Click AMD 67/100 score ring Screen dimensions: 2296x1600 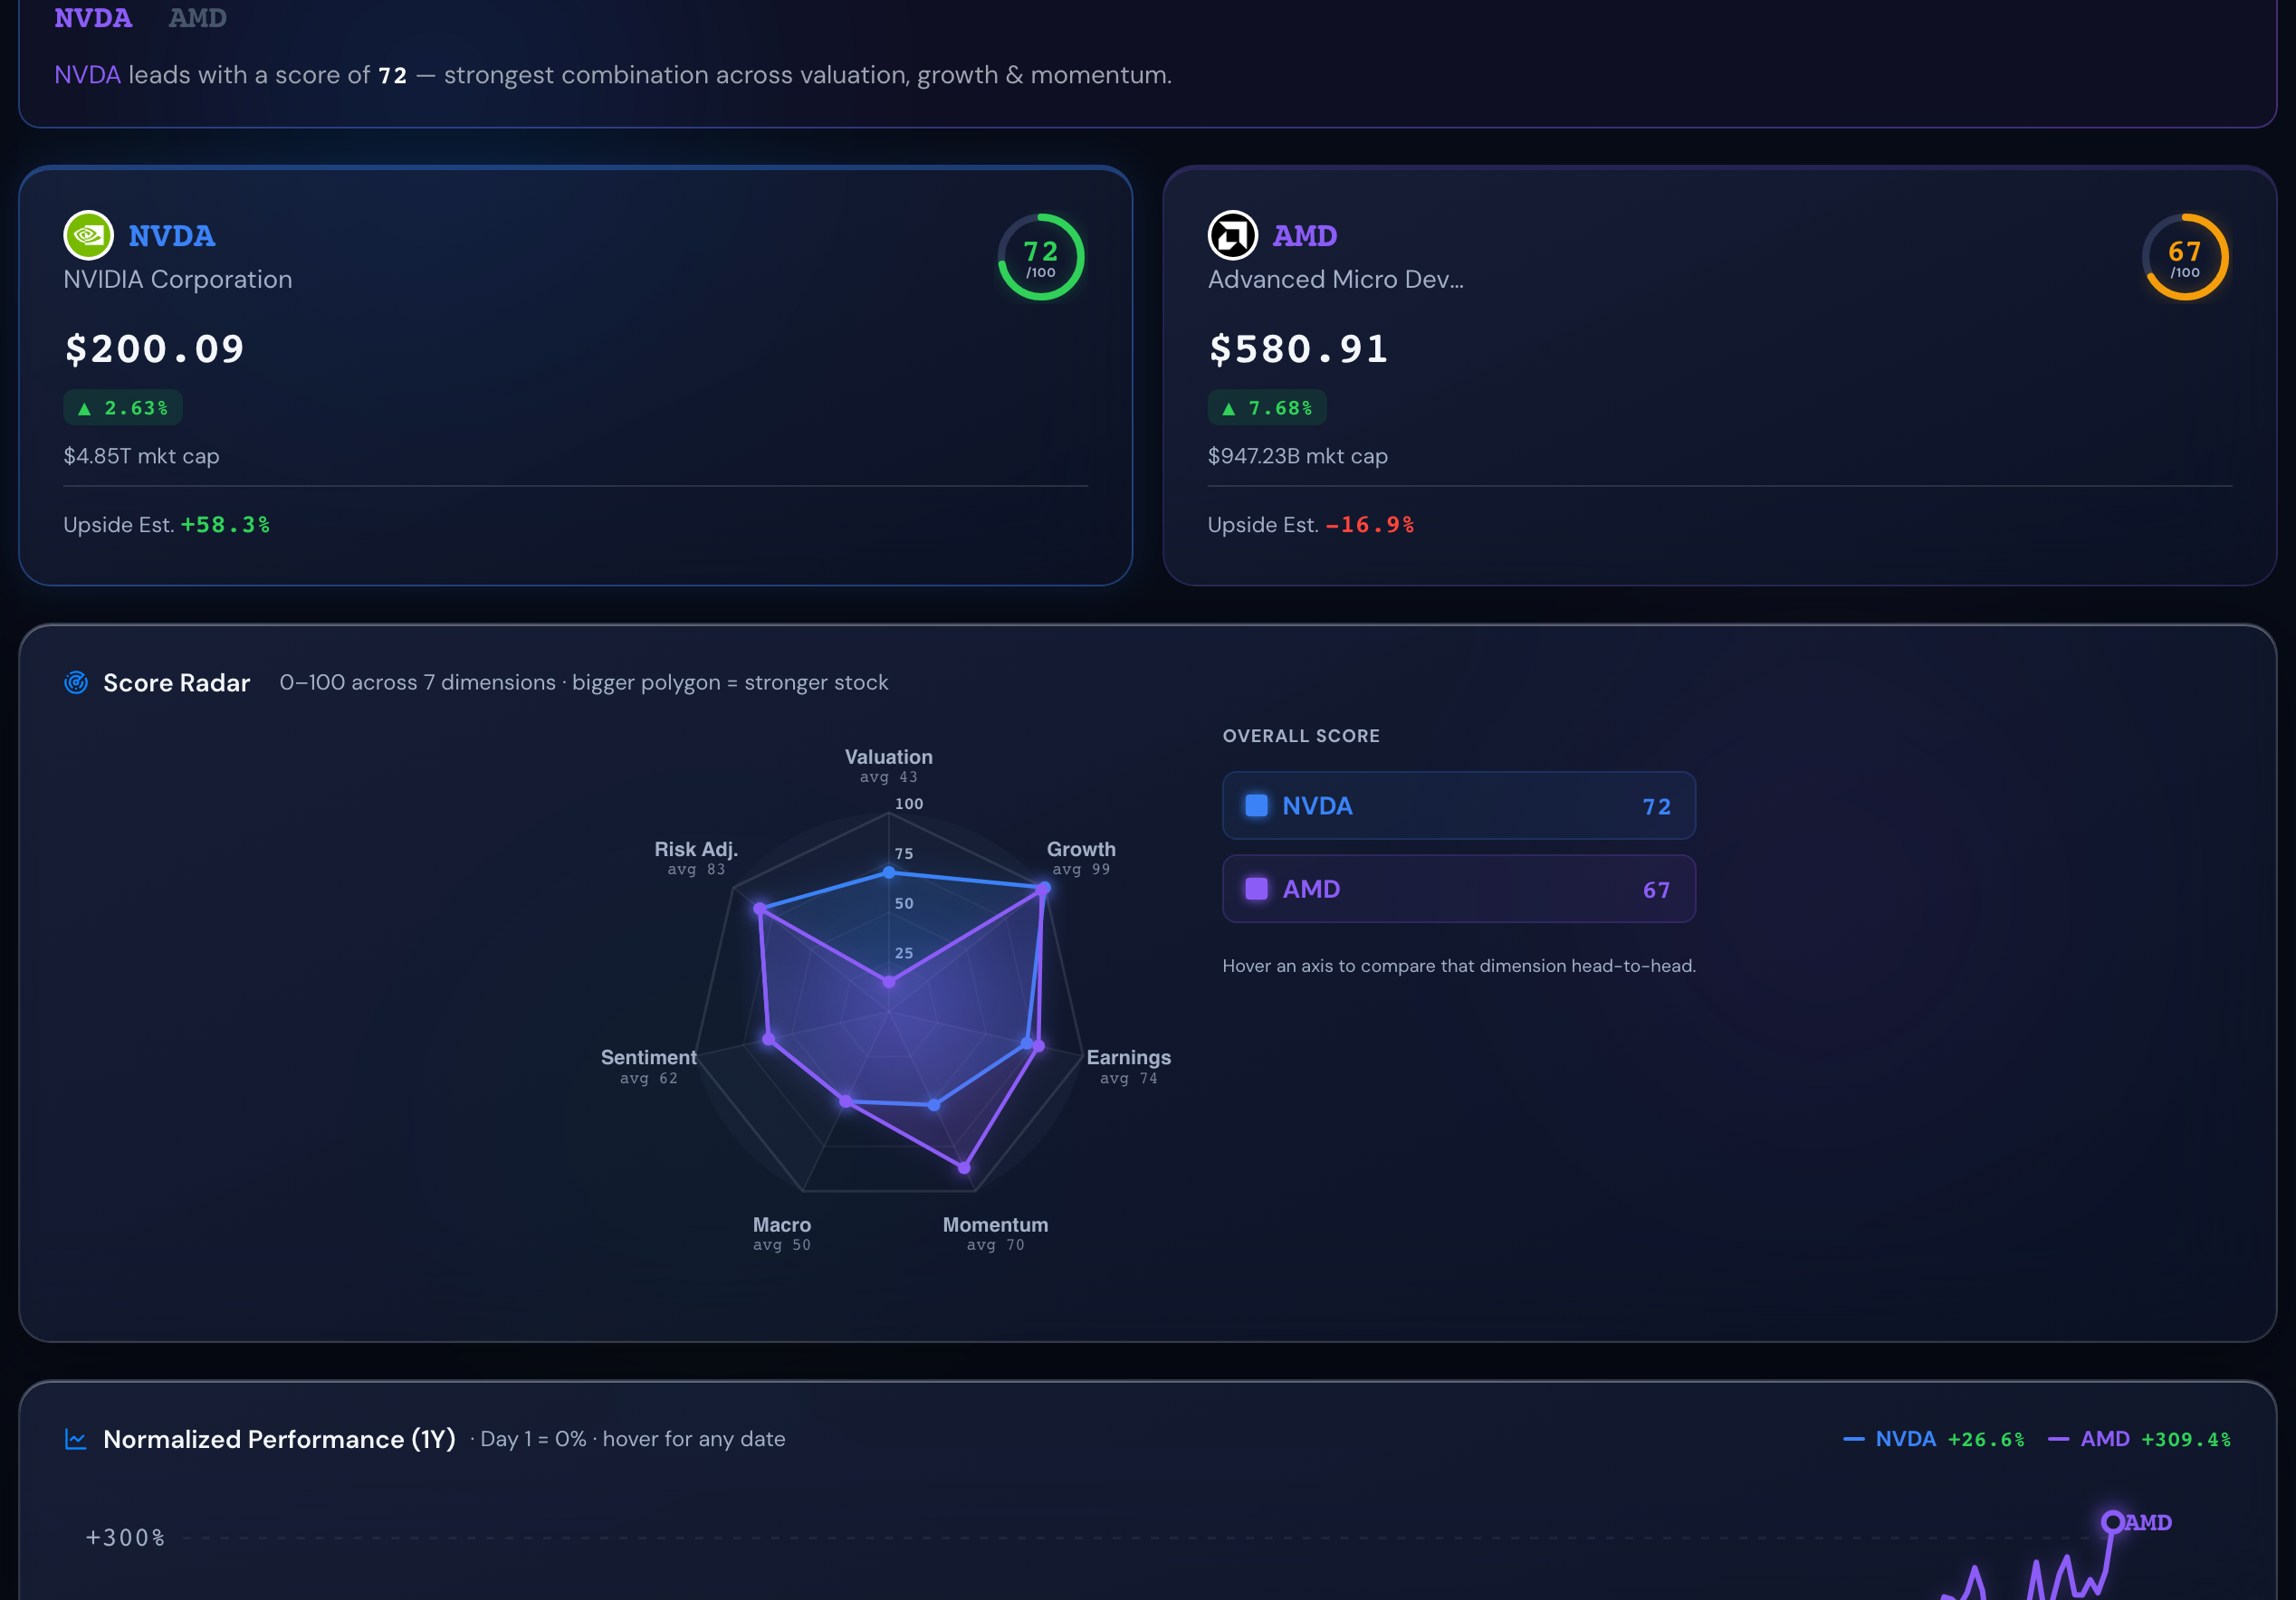[x=2185, y=257]
